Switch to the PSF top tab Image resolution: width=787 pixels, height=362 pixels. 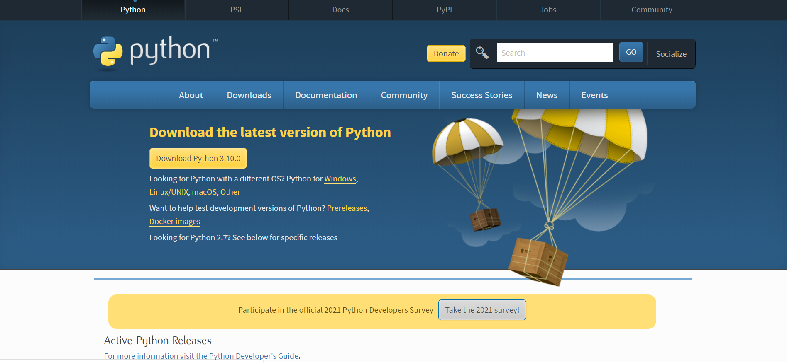237,10
